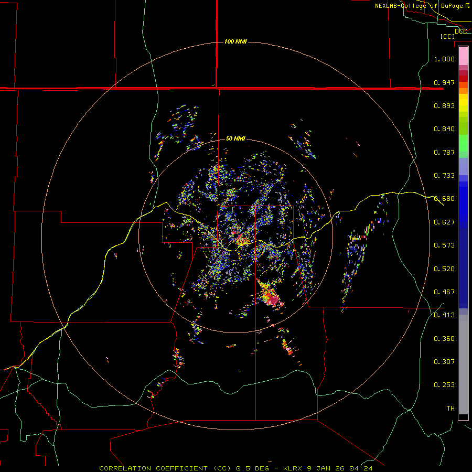Pick the gray color bar swatch near 0.307
This screenshot has height=472, width=472.
[463, 364]
